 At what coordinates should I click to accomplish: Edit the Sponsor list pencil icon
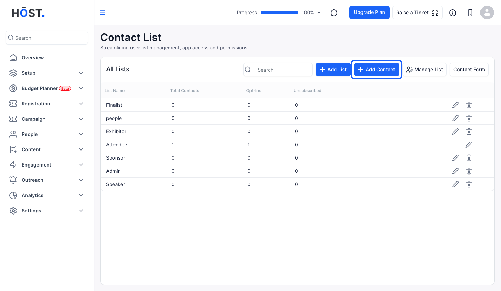455,158
